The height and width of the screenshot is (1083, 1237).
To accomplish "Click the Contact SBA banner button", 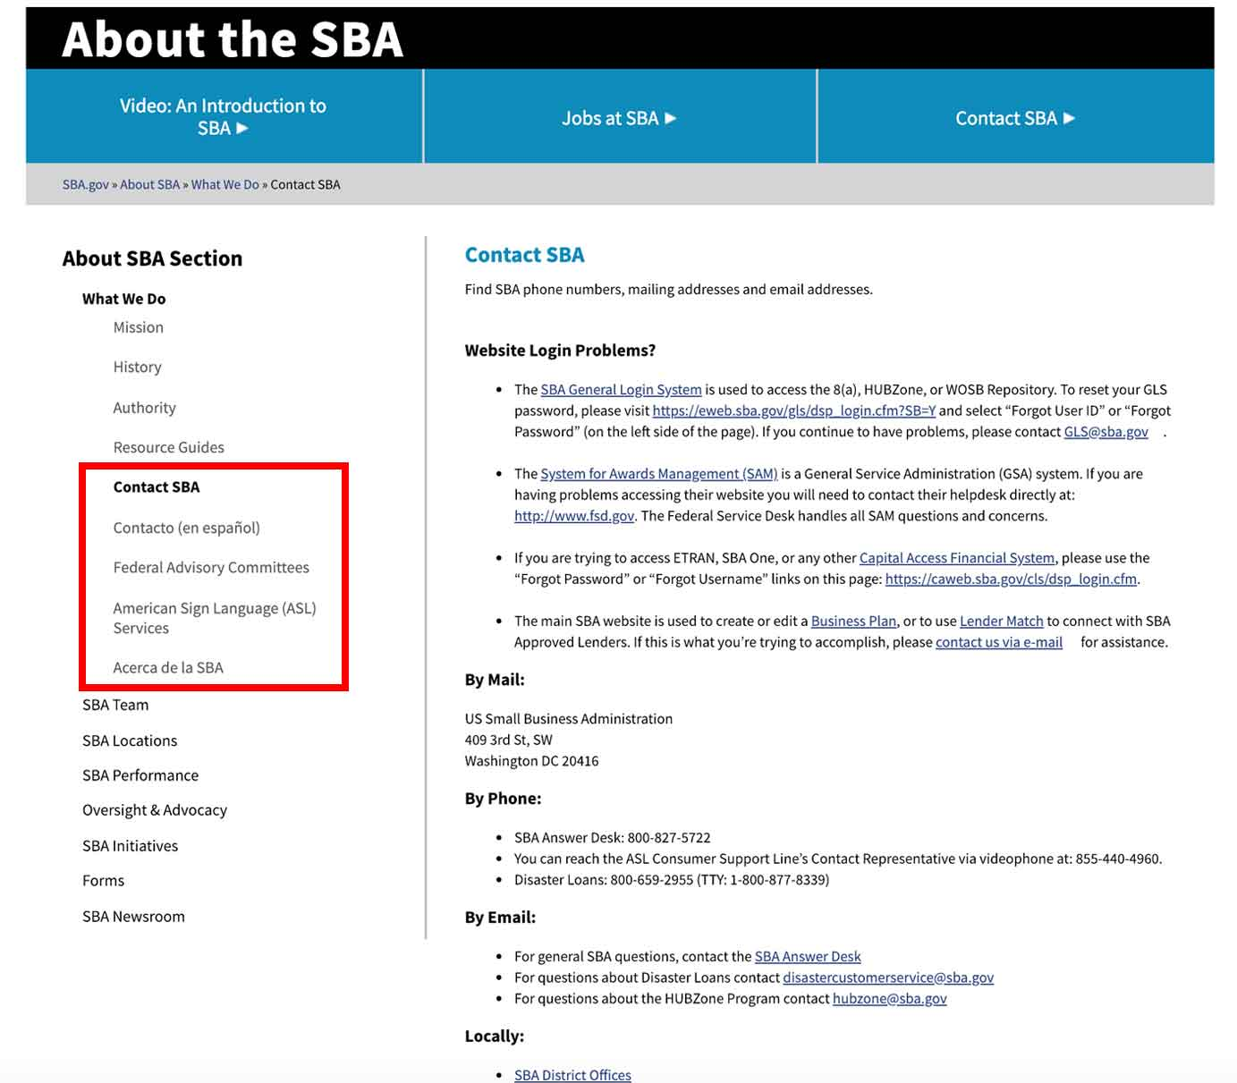I will (x=1014, y=118).
